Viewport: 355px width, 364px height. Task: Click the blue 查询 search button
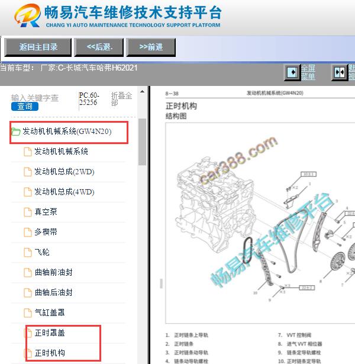pos(25,106)
